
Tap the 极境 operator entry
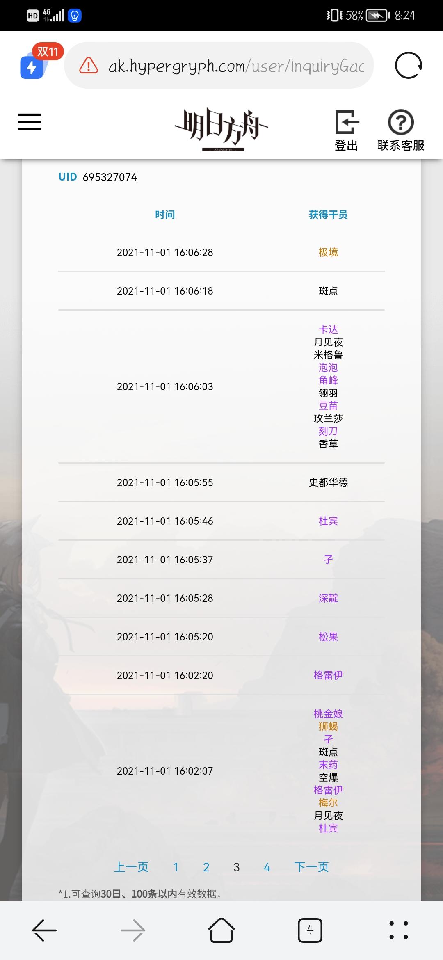[x=328, y=252]
